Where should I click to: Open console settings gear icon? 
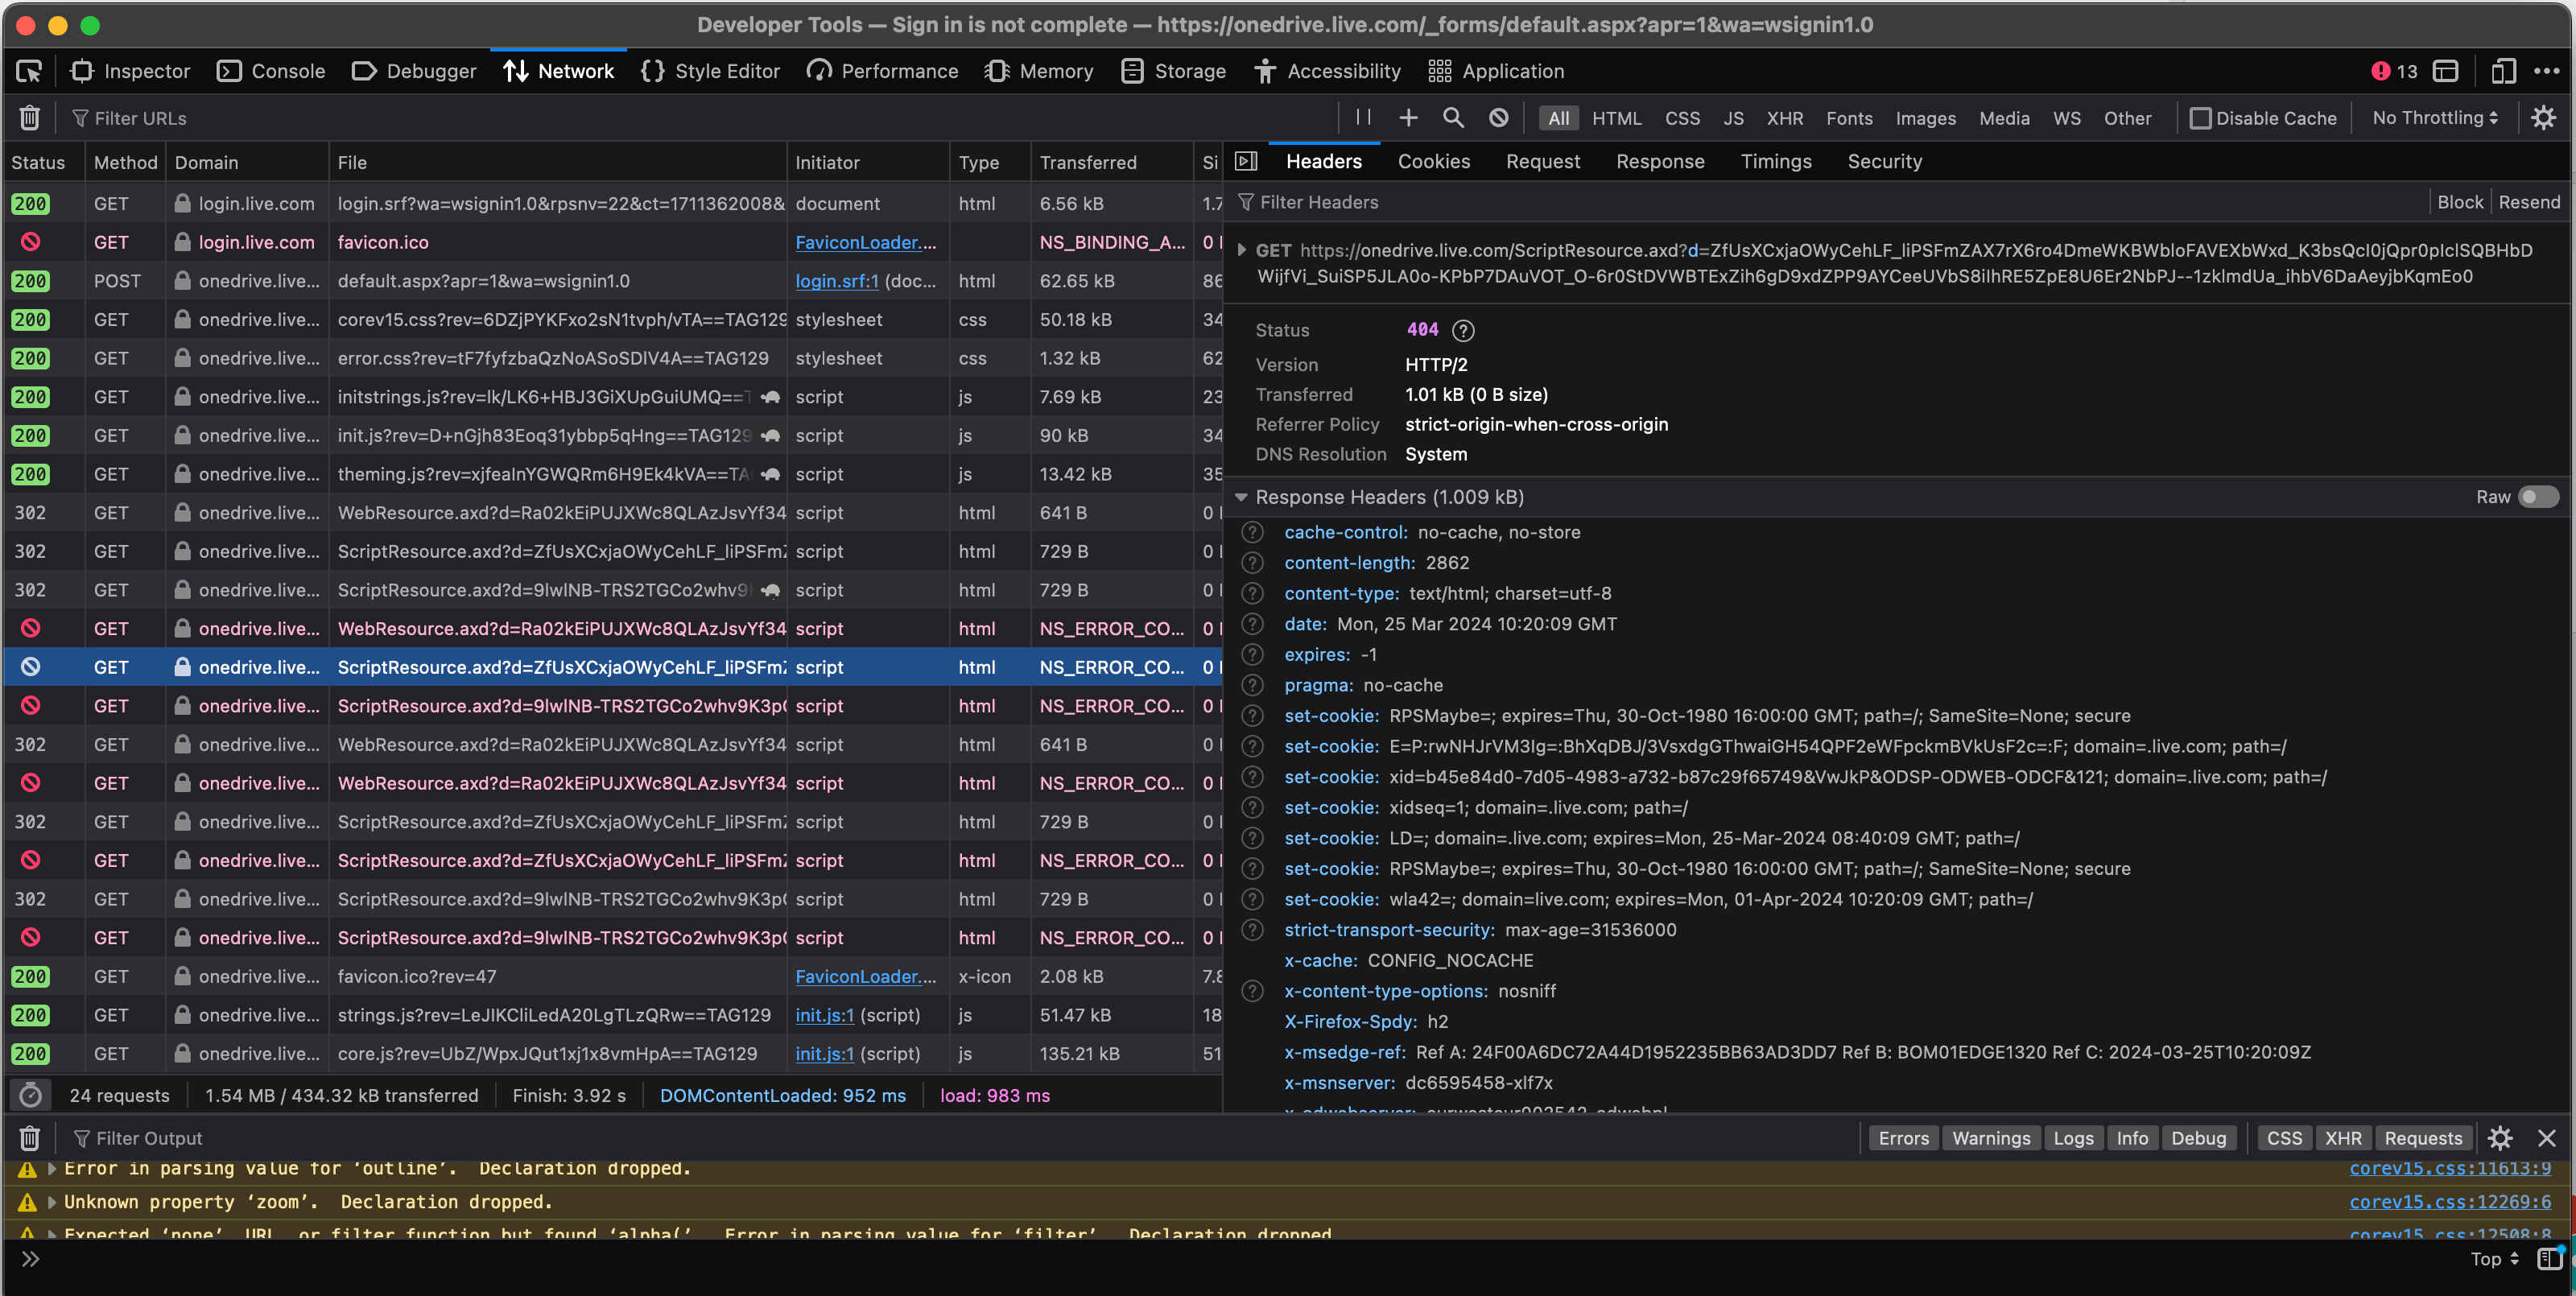(2500, 1138)
